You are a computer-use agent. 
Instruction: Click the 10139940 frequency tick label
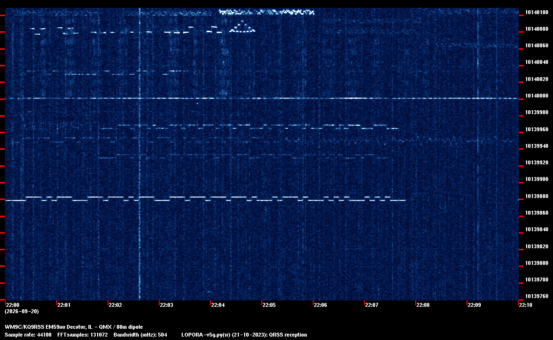[537, 146]
